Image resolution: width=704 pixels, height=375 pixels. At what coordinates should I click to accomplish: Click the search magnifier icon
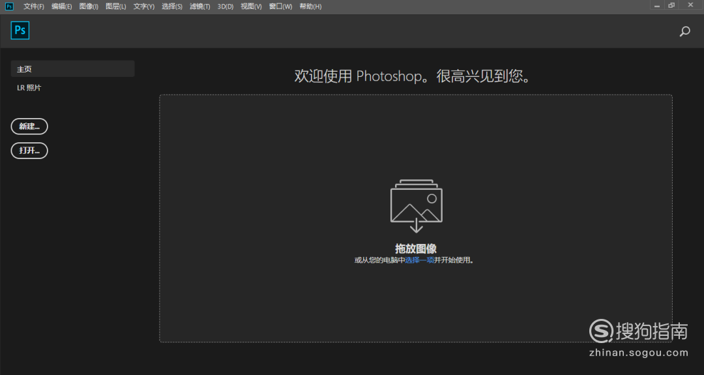(684, 31)
